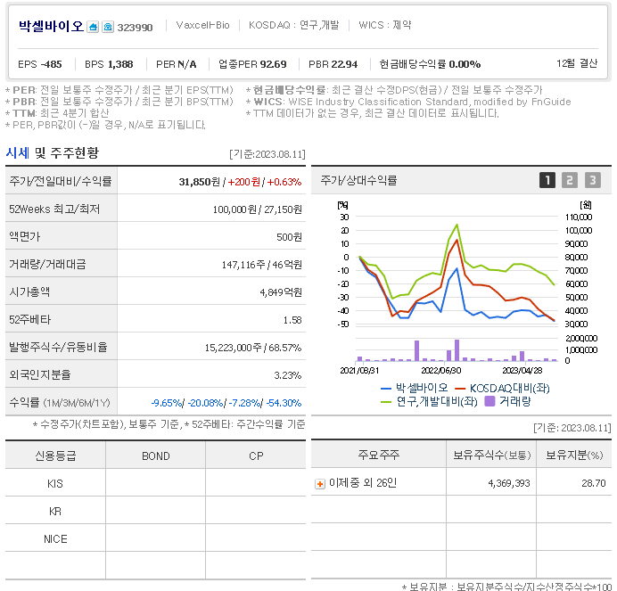Click the 시가총액 row label
This screenshot has height=591, width=617.
(29, 291)
